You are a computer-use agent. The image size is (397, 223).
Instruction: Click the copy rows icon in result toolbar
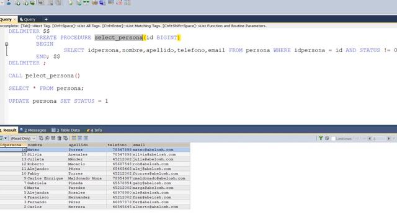point(47,138)
